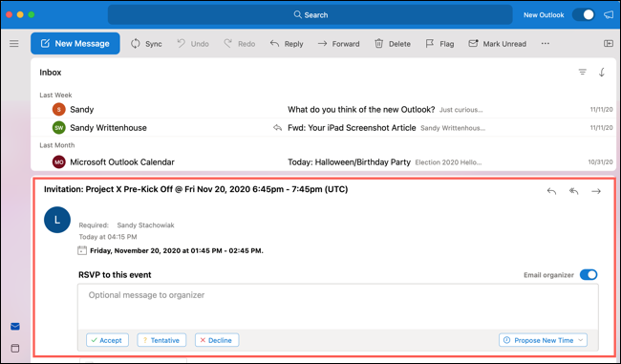Click the Last Week group header
The width and height of the screenshot is (621, 364).
point(55,95)
